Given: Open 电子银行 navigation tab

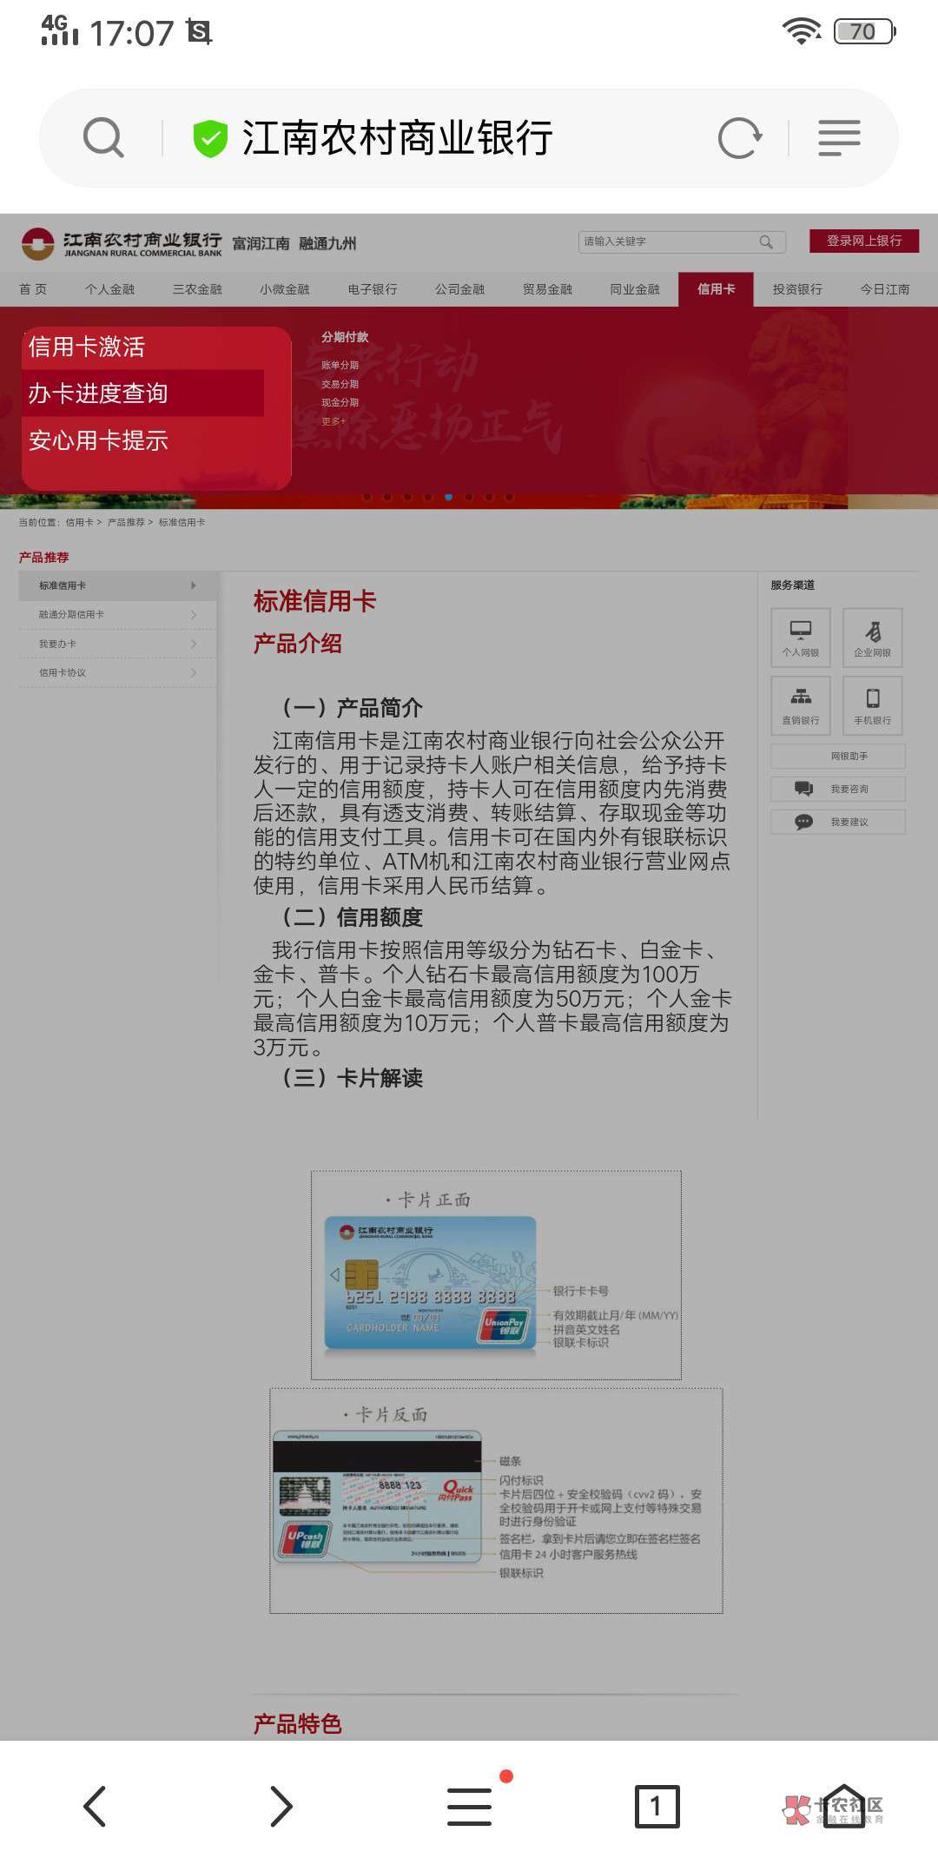Looking at the screenshot, I should click(x=373, y=289).
